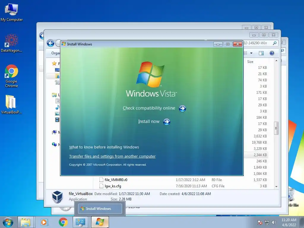This screenshot has height=228, width=304.
Task: Toggle the Explorer preview pane icon
Action: 261,53
